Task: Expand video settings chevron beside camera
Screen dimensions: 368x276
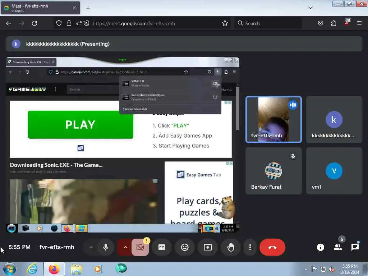Action: [125, 247]
